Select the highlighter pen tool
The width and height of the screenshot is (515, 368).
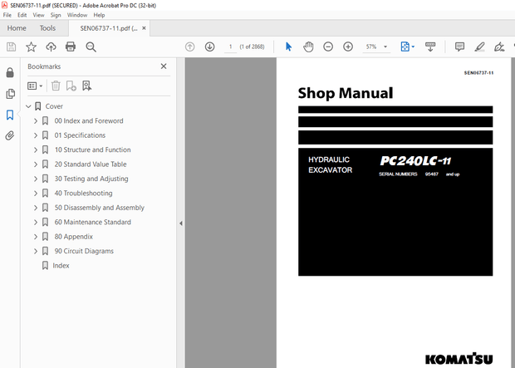[x=479, y=47]
